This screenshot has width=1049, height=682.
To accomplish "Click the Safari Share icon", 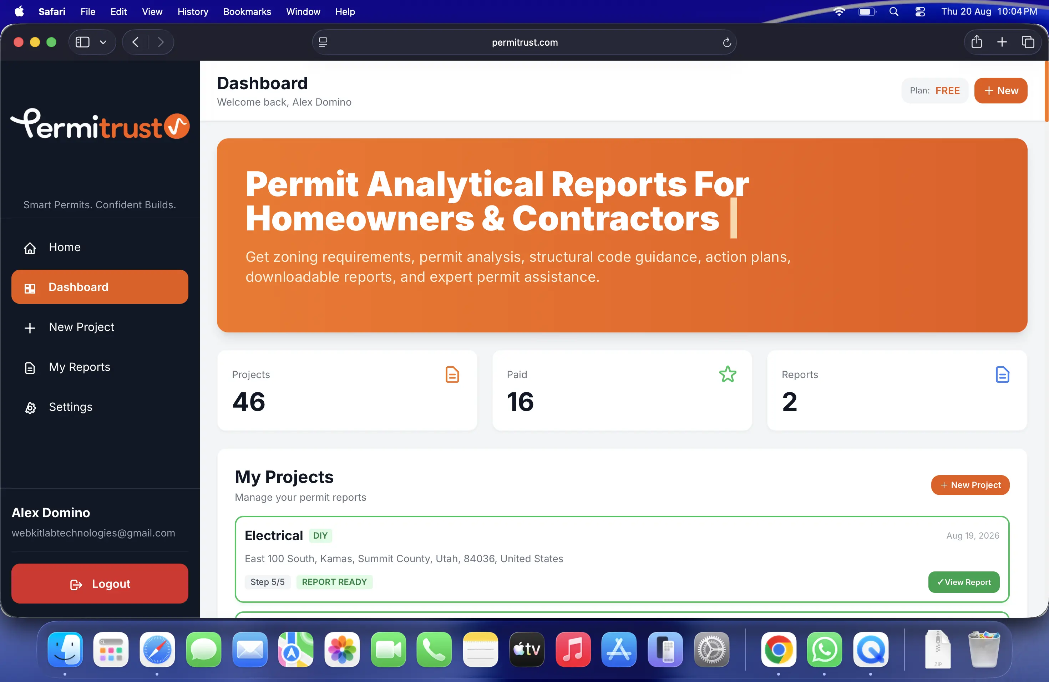I will point(976,42).
